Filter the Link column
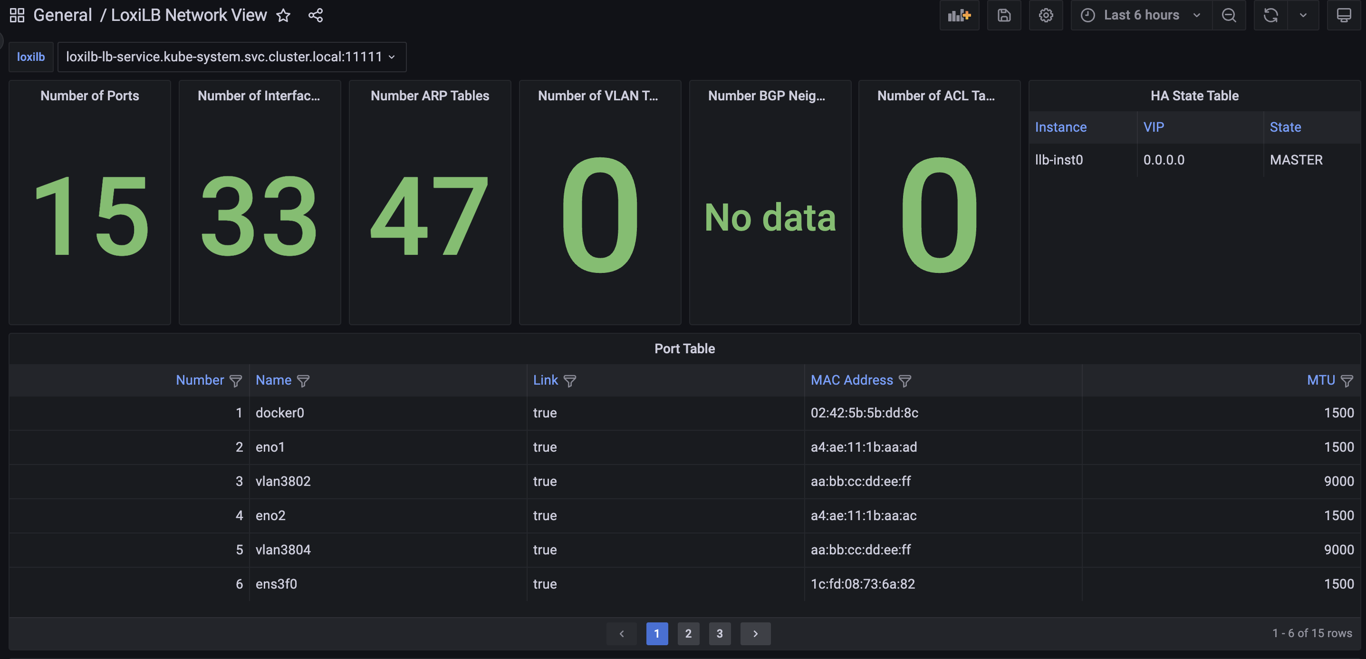Viewport: 1366px width, 659px height. [x=569, y=381]
